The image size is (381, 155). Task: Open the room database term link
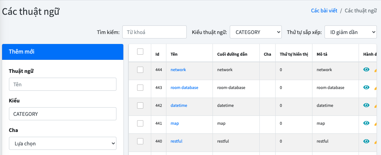[x=184, y=88]
